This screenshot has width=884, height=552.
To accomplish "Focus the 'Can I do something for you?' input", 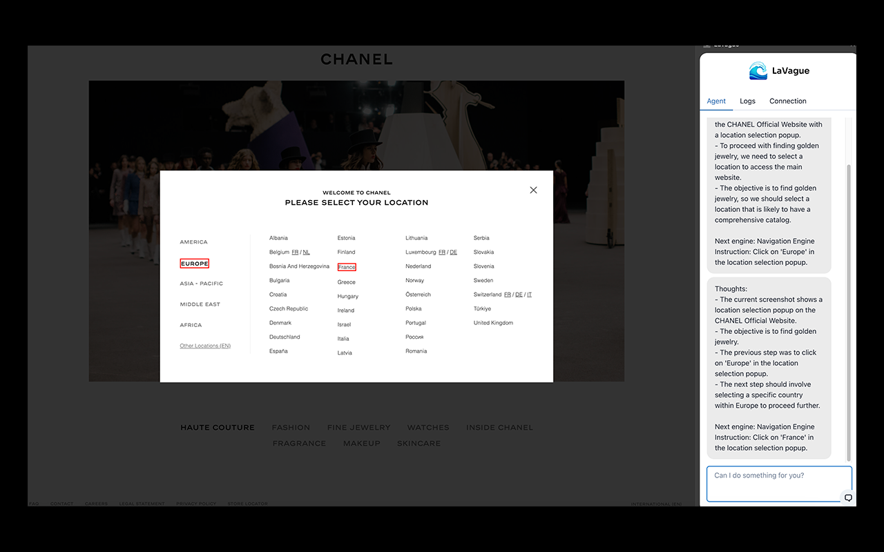I will (779, 484).
